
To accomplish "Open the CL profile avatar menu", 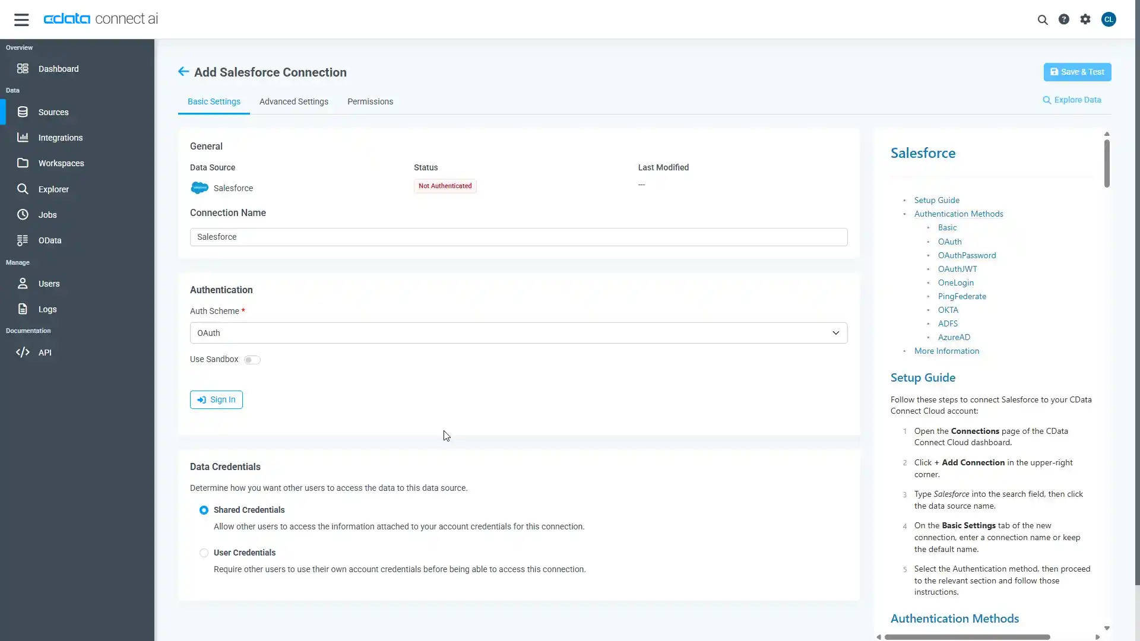I will pos(1110,19).
